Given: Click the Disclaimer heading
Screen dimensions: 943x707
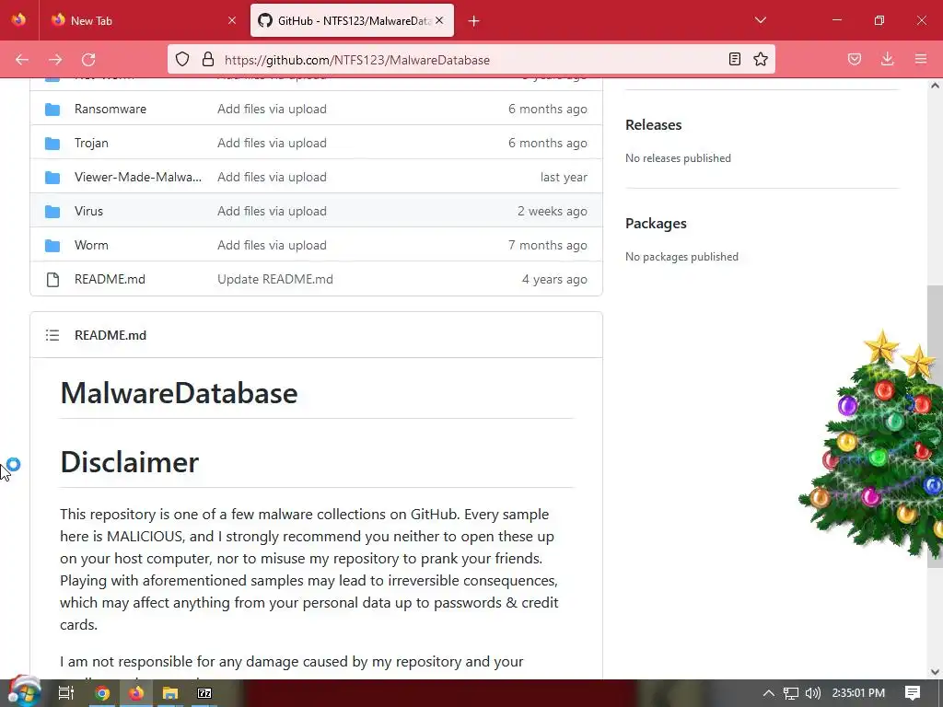Looking at the screenshot, I should click(x=129, y=462).
